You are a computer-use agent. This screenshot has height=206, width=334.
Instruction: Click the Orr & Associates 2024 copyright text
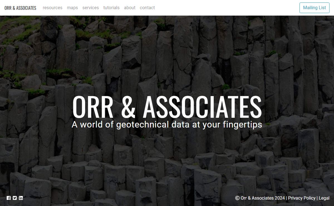[x=260, y=198]
